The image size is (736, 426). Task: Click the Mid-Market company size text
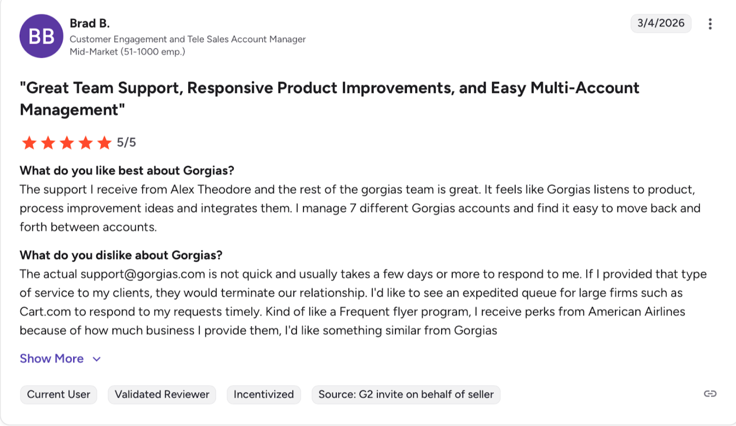[127, 52]
